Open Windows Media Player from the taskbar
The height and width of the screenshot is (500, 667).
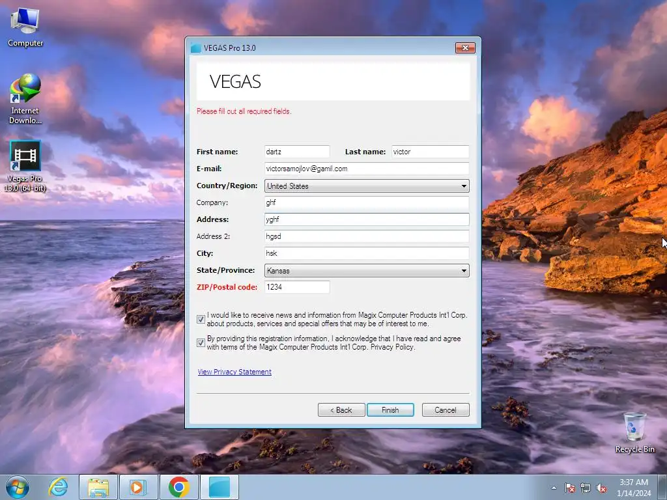coord(138,487)
